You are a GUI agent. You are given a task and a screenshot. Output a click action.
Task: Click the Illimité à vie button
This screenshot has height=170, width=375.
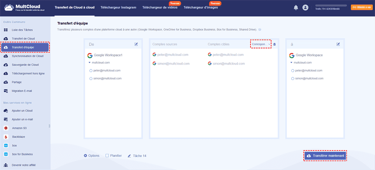click(362, 8)
